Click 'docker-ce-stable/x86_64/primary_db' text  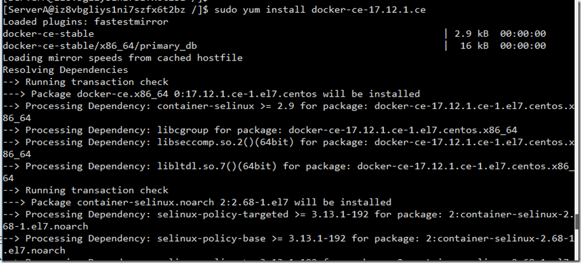(x=99, y=46)
